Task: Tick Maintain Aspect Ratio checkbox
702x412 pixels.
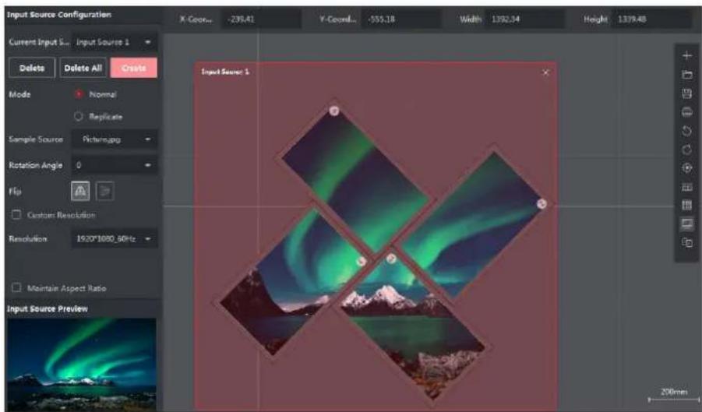Action: (x=16, y=287)
